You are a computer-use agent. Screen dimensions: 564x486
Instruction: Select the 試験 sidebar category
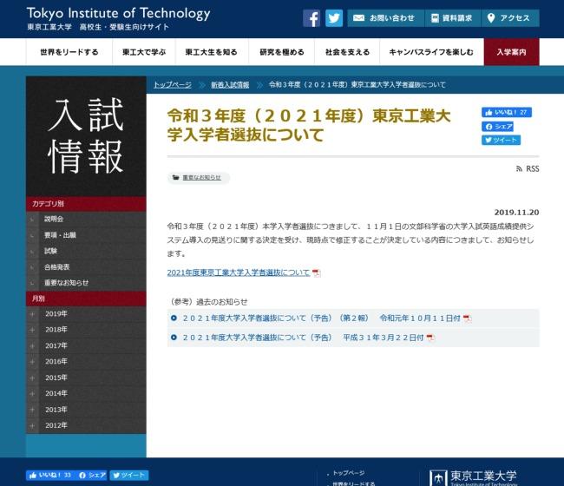[x=86, y=251]
